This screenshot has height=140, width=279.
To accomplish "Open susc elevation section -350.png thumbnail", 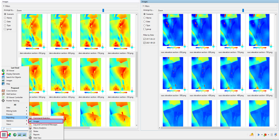I will tap(259, 75).
